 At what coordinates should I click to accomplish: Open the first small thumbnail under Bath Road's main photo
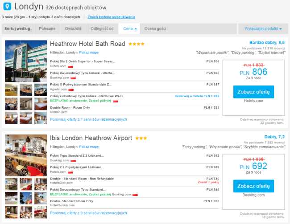pyautogui.click(x=11, y=90)
